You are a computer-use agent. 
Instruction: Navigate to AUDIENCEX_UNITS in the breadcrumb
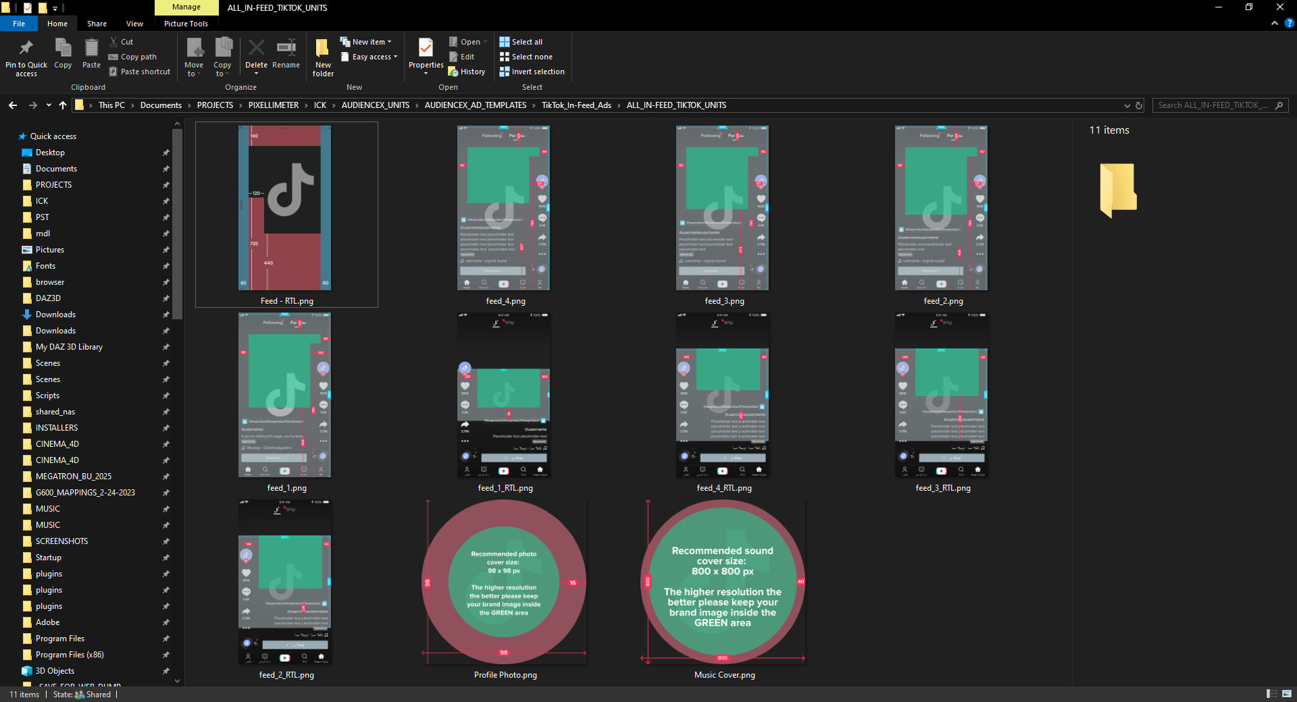(x=376, y=105)
